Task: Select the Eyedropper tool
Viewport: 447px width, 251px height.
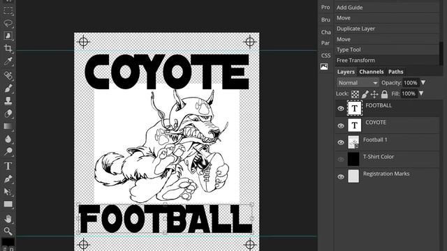Action: pyautogui.click(x=8, y=61)
